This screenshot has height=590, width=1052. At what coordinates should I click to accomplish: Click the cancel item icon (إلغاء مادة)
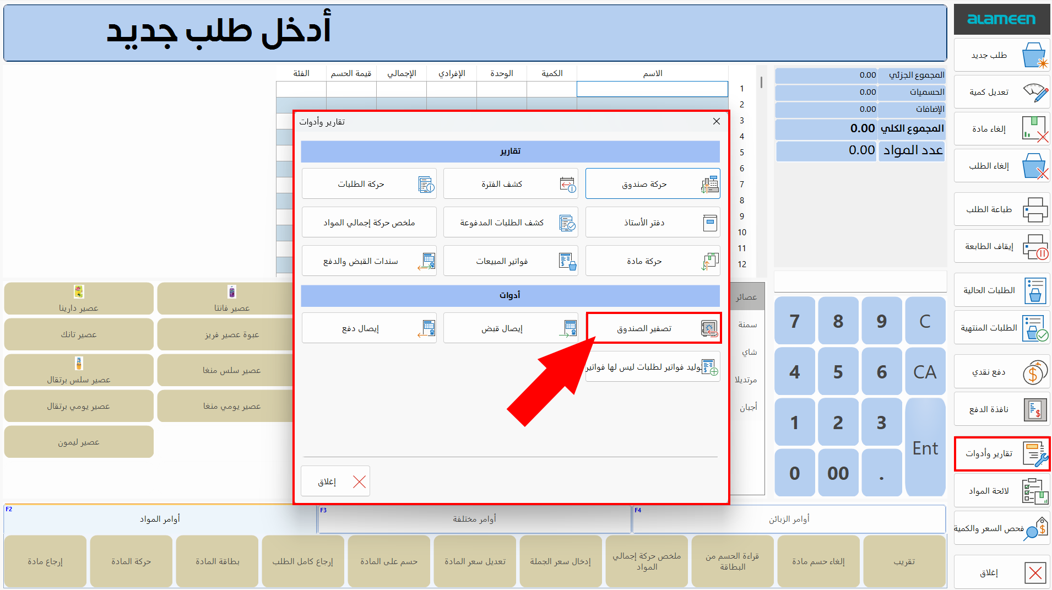(1035, 129)
